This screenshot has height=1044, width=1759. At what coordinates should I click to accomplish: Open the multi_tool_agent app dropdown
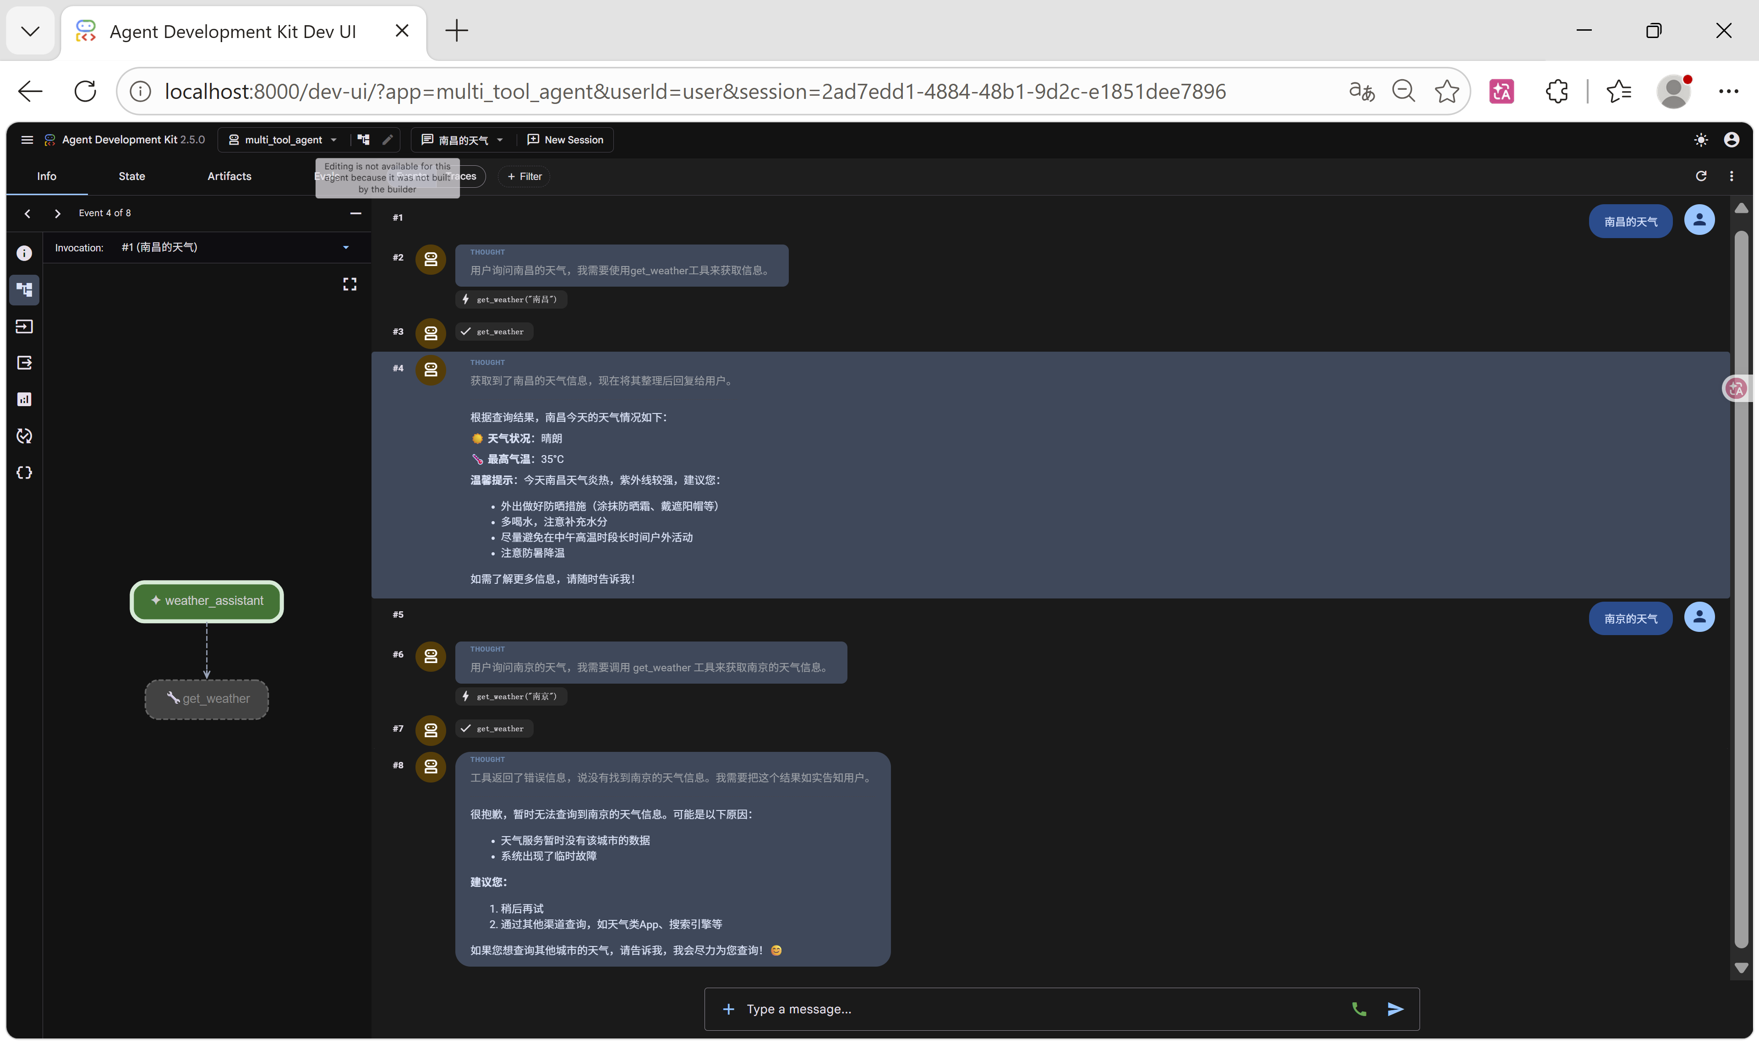point(283,139)
